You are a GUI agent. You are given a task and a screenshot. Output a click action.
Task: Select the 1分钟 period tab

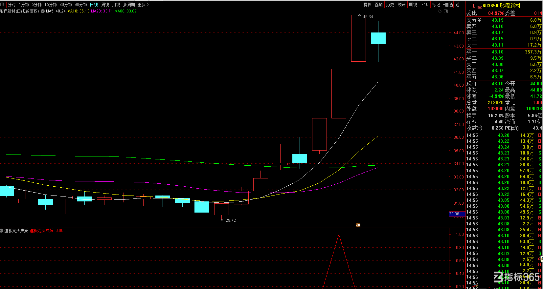point(24,5)
